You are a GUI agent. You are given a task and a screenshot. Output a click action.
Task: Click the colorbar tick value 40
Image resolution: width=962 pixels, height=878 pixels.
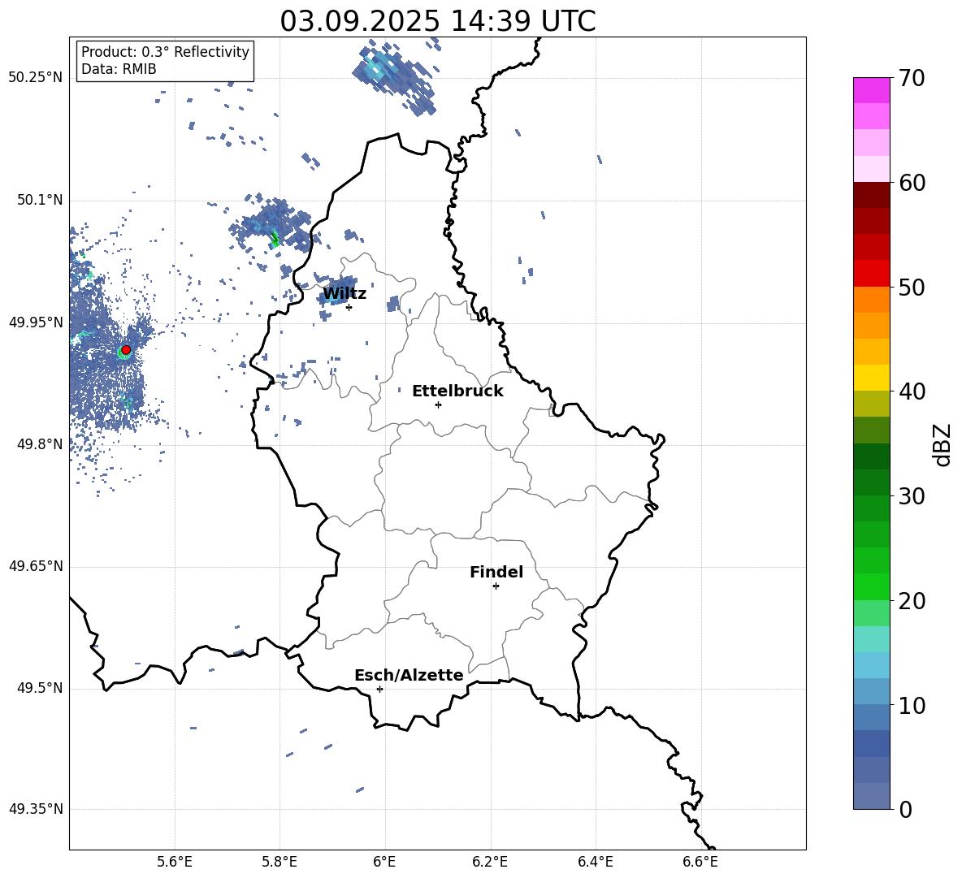(x=912, y=391)
